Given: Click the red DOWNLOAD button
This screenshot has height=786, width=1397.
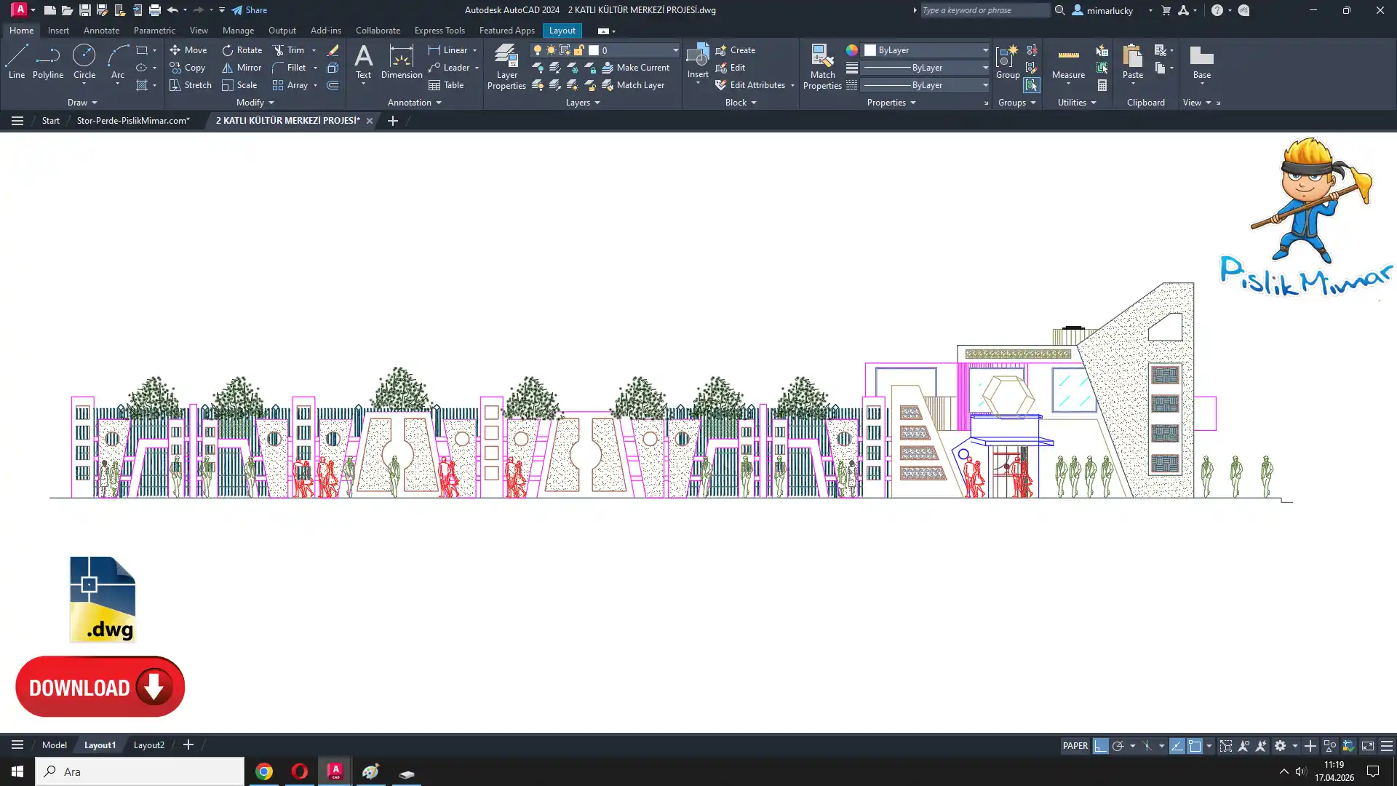Looking at the screenshot, I should click(100, 687).
